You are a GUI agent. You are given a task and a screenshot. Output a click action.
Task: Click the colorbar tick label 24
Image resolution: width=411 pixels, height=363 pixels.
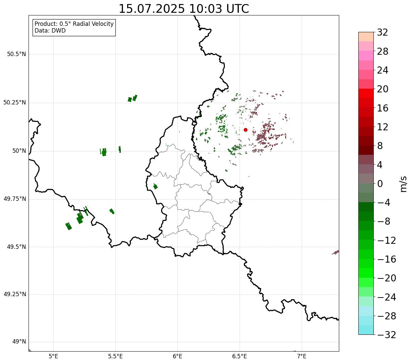click(382, 71)
